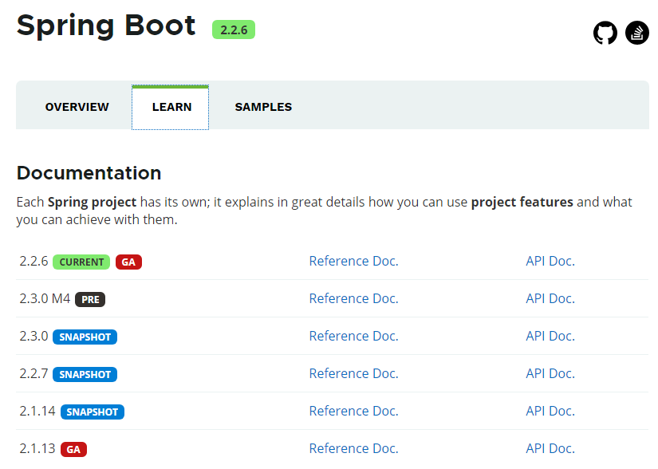The image size is (658, 469).
Task: Select the Learn tab
Action: 171,107
